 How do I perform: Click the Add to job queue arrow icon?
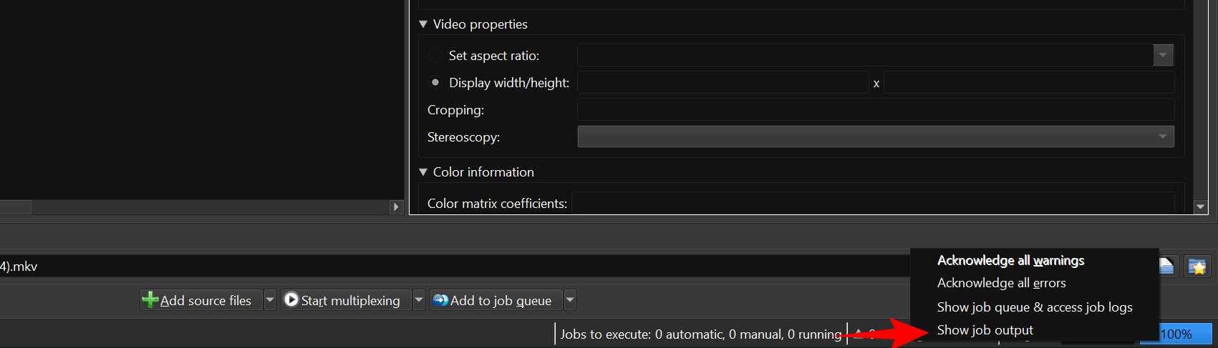tap(441, 300)
